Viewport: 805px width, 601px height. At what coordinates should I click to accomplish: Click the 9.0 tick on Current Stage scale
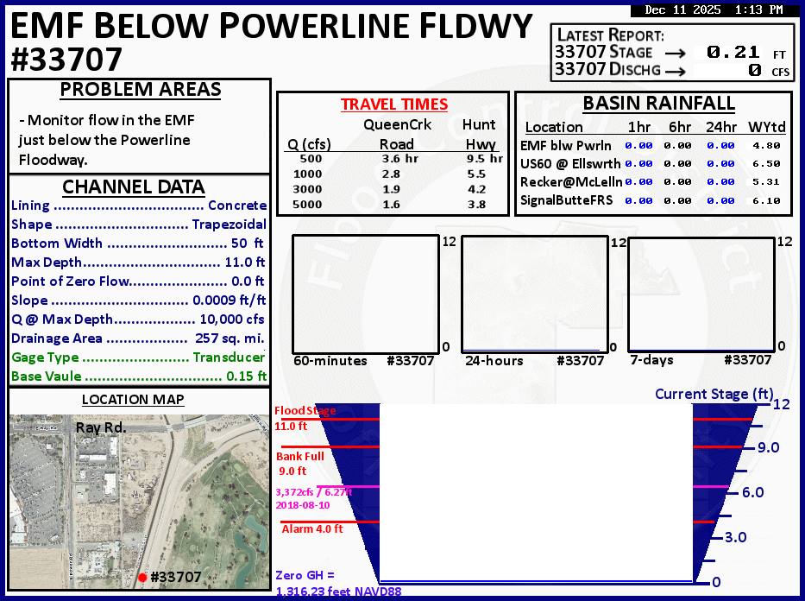[x=767, y=447]
